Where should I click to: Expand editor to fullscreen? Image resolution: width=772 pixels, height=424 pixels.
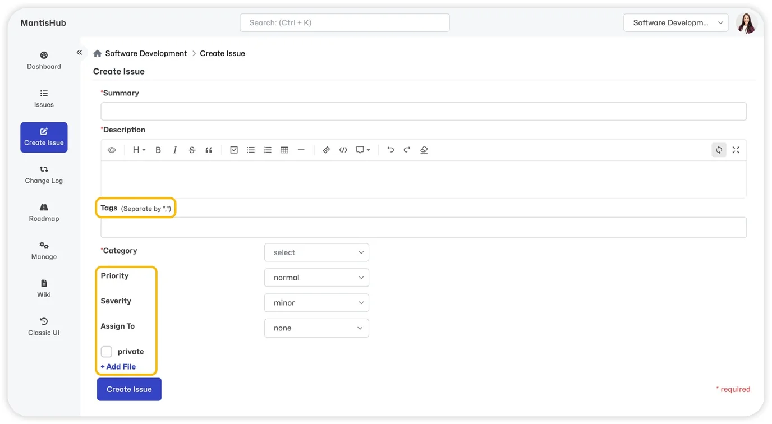pos(736,150)
